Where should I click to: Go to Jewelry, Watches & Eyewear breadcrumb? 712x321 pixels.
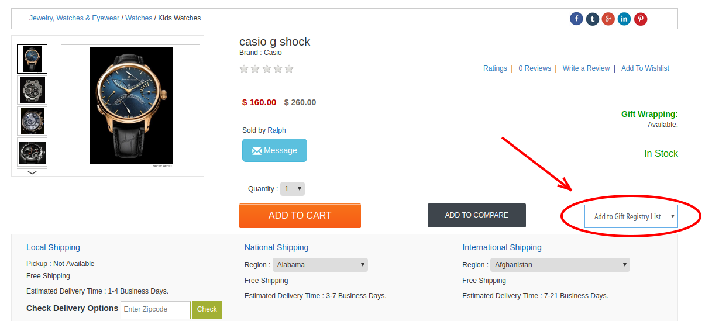point(74,18)
